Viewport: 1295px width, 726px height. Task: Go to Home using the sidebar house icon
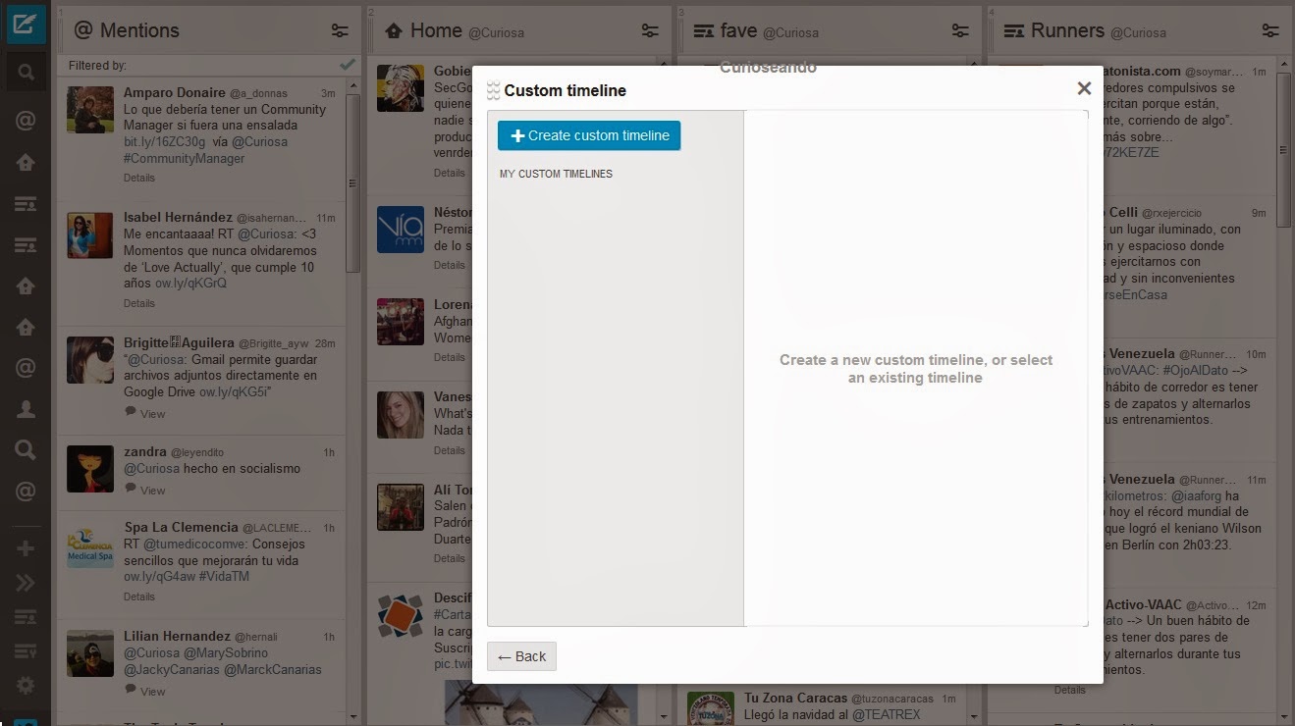25,162
